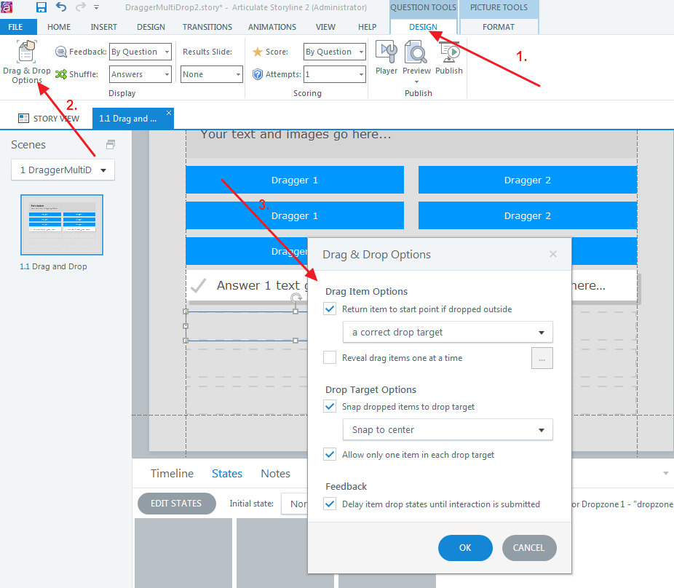674x588 pixels.
Task: Click the Preview icon in ribbon
Action: coord(416,54)
